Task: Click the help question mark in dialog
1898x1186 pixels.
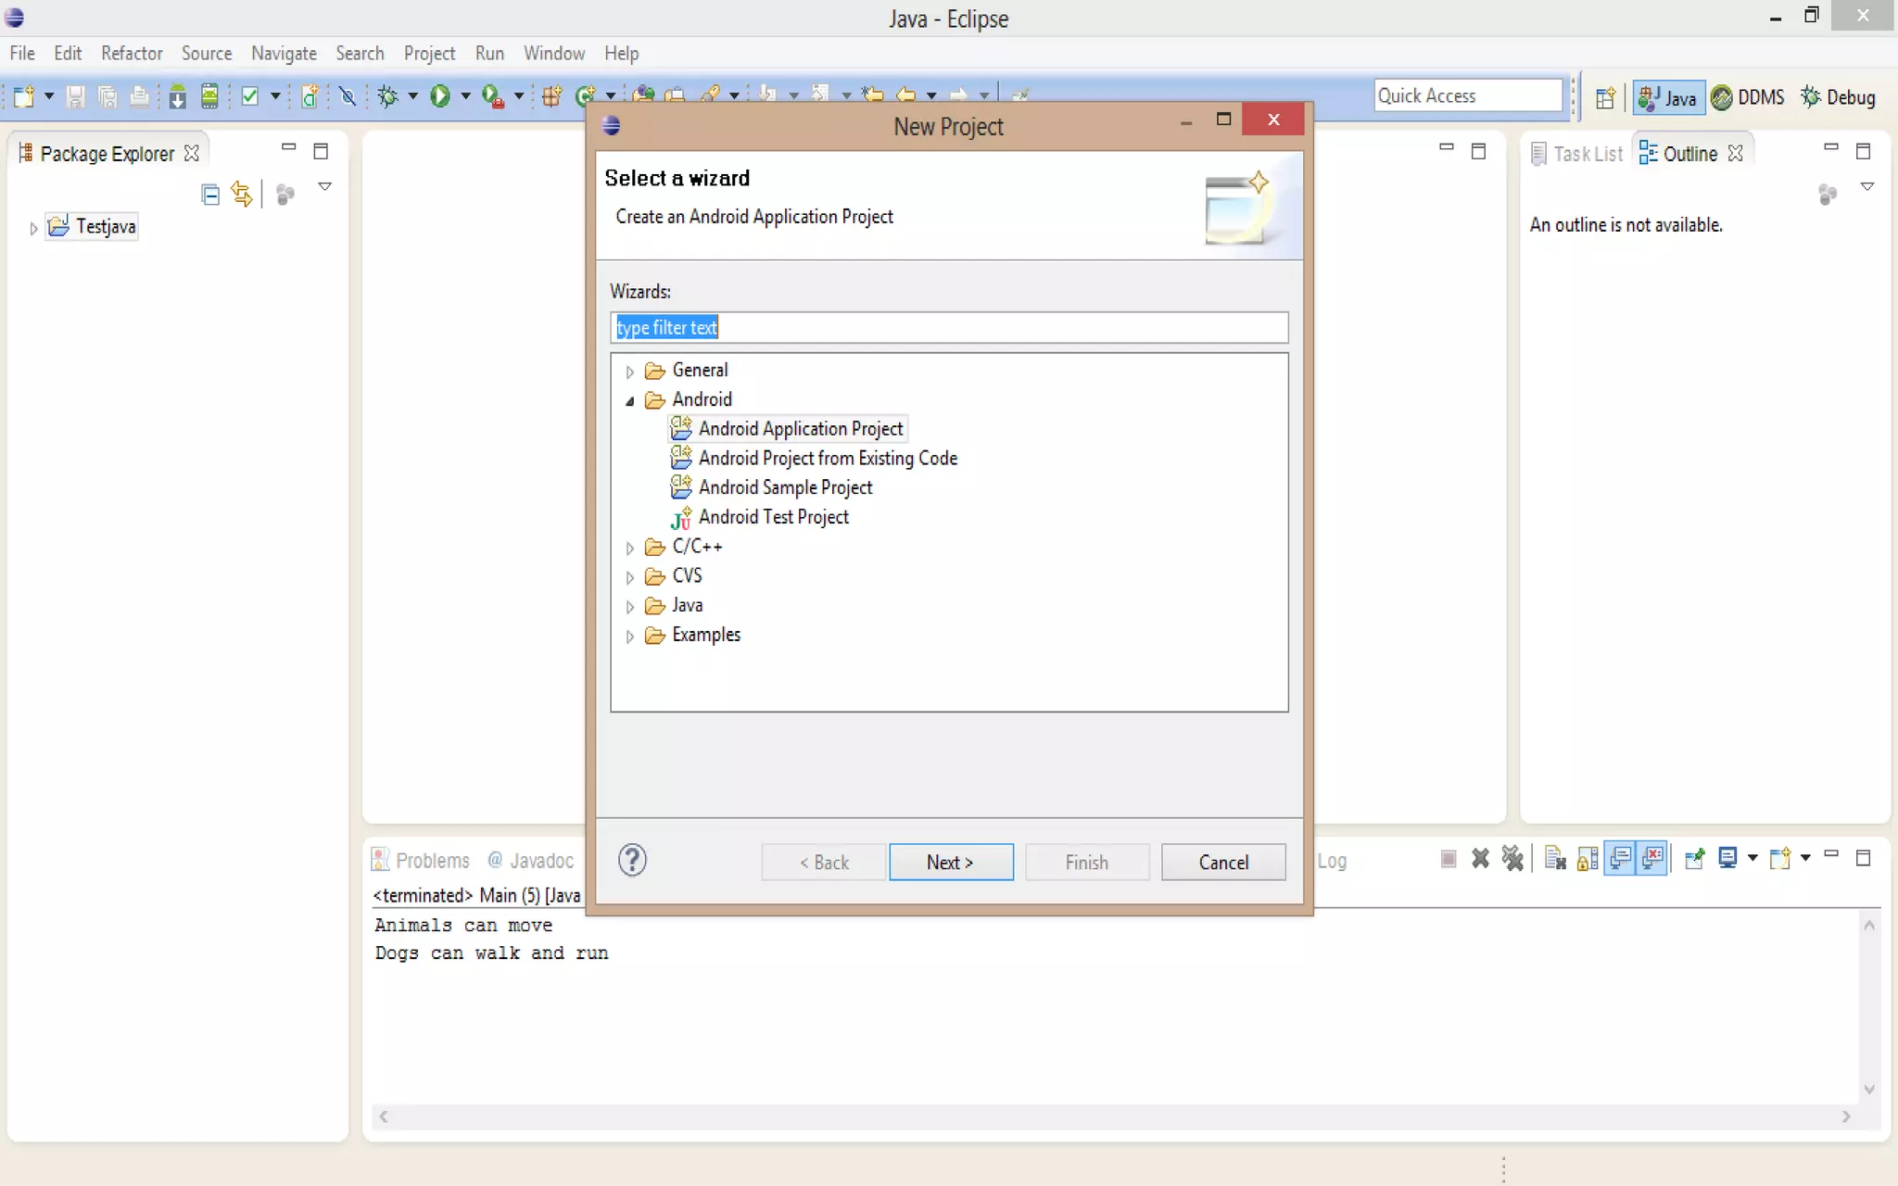Action: (x=632, y=861)
